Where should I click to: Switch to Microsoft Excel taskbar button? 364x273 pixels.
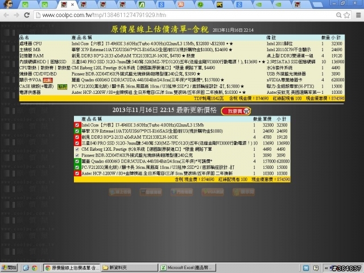coord(188,268)
